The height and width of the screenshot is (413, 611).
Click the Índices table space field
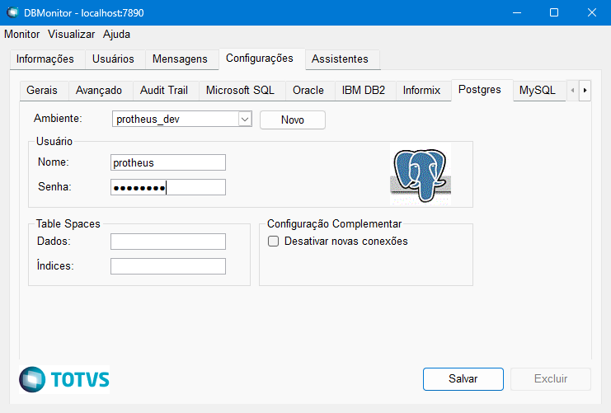point(168,266)
